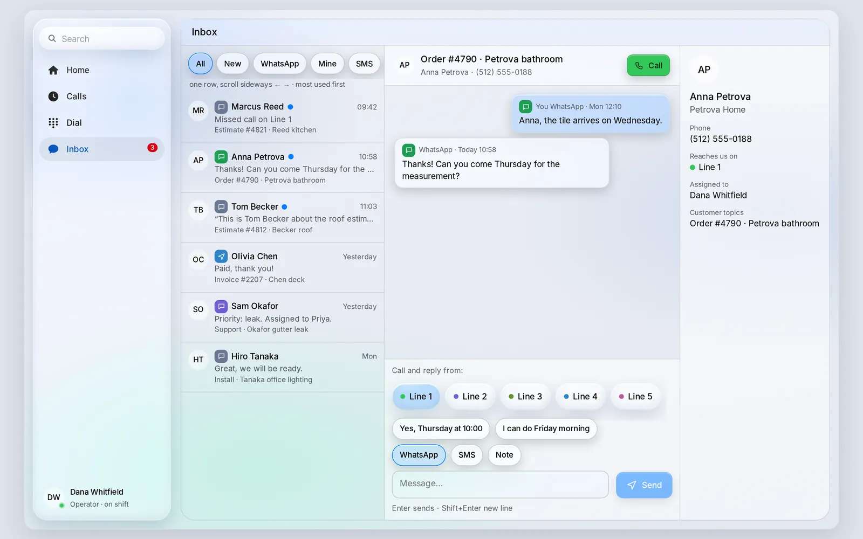Screen dimensions: 863x539
Task: Click the AP avatar in conversation header
Action: pyautogui.click(x=405, y=65)
